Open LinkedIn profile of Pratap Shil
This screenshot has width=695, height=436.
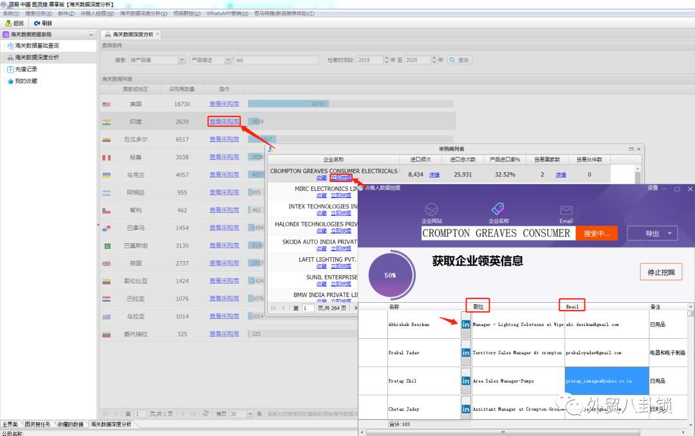pos(466,381)
